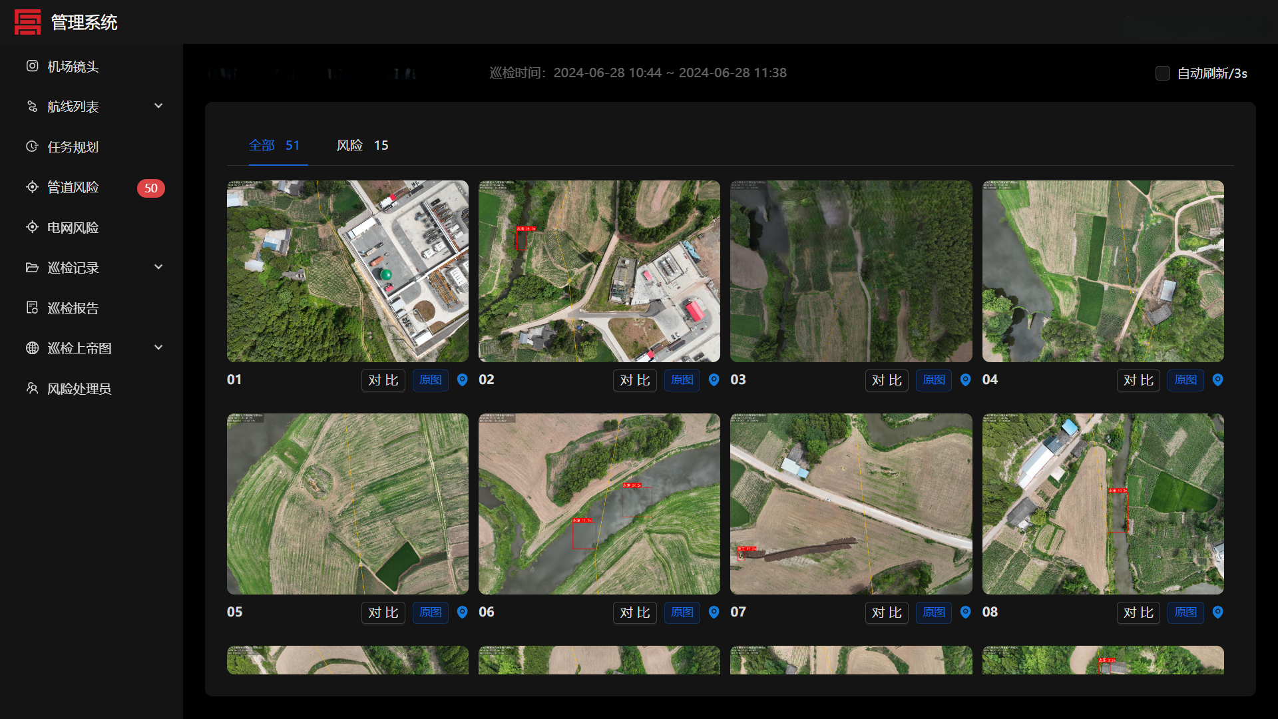Click the 管道风险 target icon
The height and width of the screenshot is (719, 1278).
32,187
